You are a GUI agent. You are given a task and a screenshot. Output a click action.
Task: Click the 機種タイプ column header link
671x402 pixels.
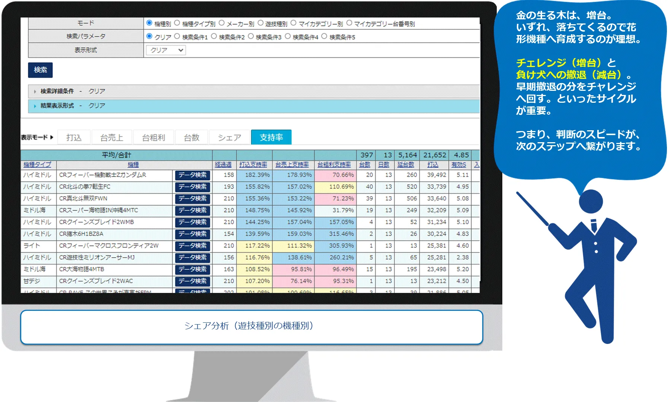[x=37, y=165]
